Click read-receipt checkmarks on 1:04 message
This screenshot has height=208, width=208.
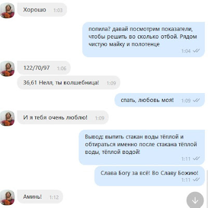click(196, 51)
